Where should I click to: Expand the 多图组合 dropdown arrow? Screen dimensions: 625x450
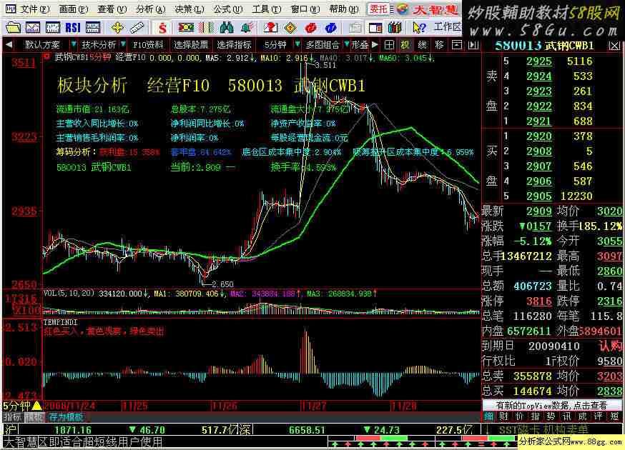coord(347,44)
